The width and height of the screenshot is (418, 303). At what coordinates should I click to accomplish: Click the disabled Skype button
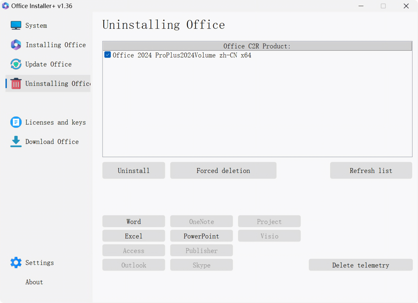201,265
